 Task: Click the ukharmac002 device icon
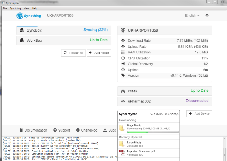(x=123, y=101)
